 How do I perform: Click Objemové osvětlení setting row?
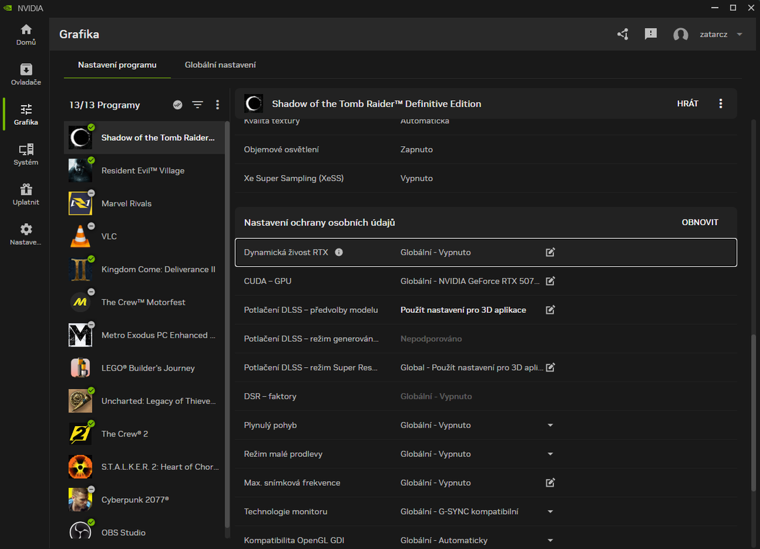[x=486, y=150]
